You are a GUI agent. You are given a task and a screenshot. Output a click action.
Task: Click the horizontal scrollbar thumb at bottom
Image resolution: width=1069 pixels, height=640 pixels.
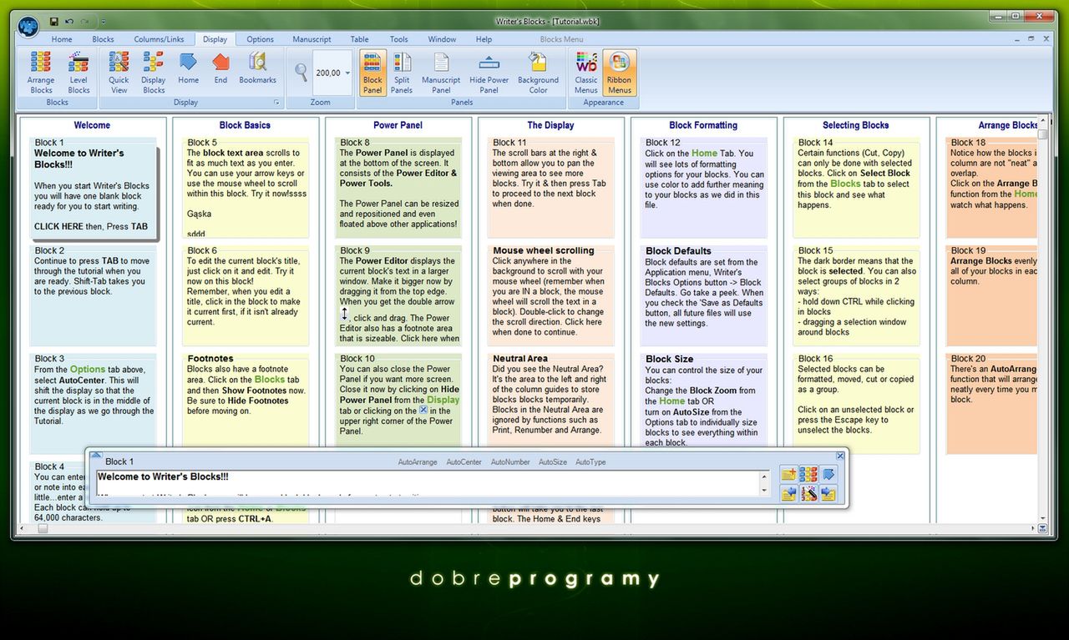click(43, 528)
